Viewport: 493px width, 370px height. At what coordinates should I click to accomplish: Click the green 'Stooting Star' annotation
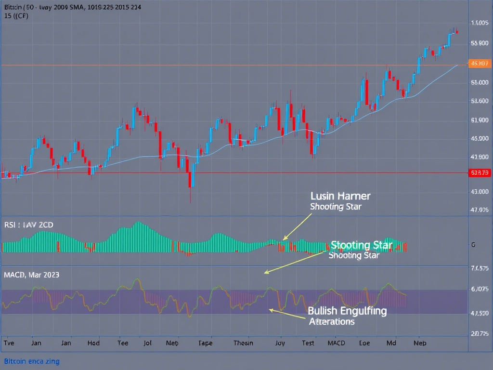pyautogui.click(x=362, y=246)
